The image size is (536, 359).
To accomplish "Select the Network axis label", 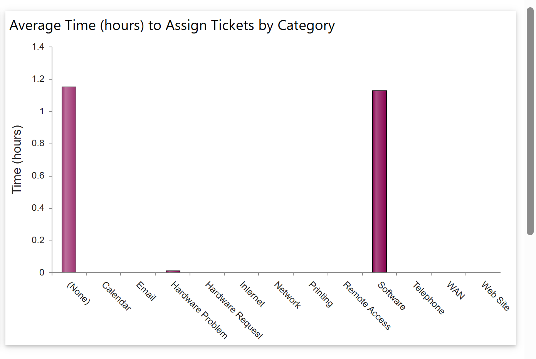I will [287, 295].
